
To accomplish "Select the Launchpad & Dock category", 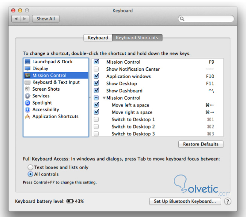I will pos(56,62).
